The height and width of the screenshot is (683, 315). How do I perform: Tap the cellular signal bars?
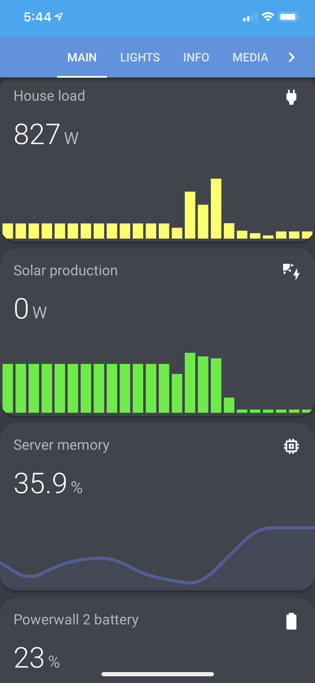(250, 17)
